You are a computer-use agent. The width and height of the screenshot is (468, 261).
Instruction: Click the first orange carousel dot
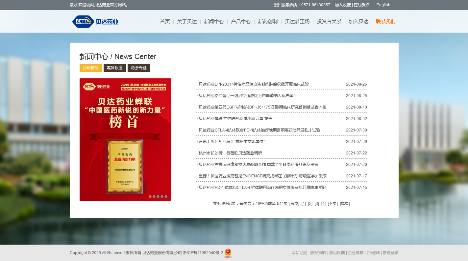(x=150, y=197)
